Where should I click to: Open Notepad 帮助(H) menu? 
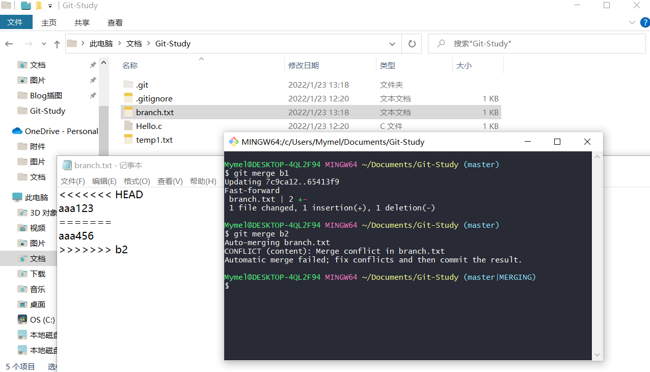pyautogui.click(x=203, y=181)
